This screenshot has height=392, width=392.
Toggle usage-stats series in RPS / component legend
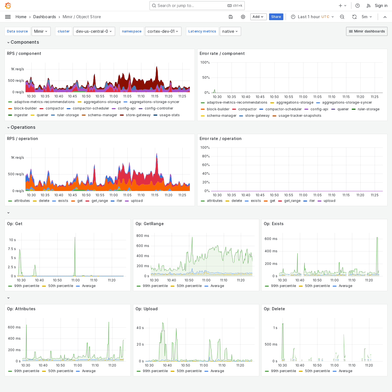pyautogui.click(x=170, y=115)
